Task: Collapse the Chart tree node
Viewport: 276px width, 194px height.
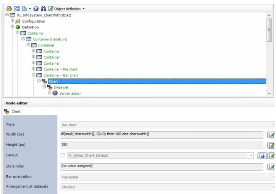Action: pyautogui.click(x=39, y=81)
